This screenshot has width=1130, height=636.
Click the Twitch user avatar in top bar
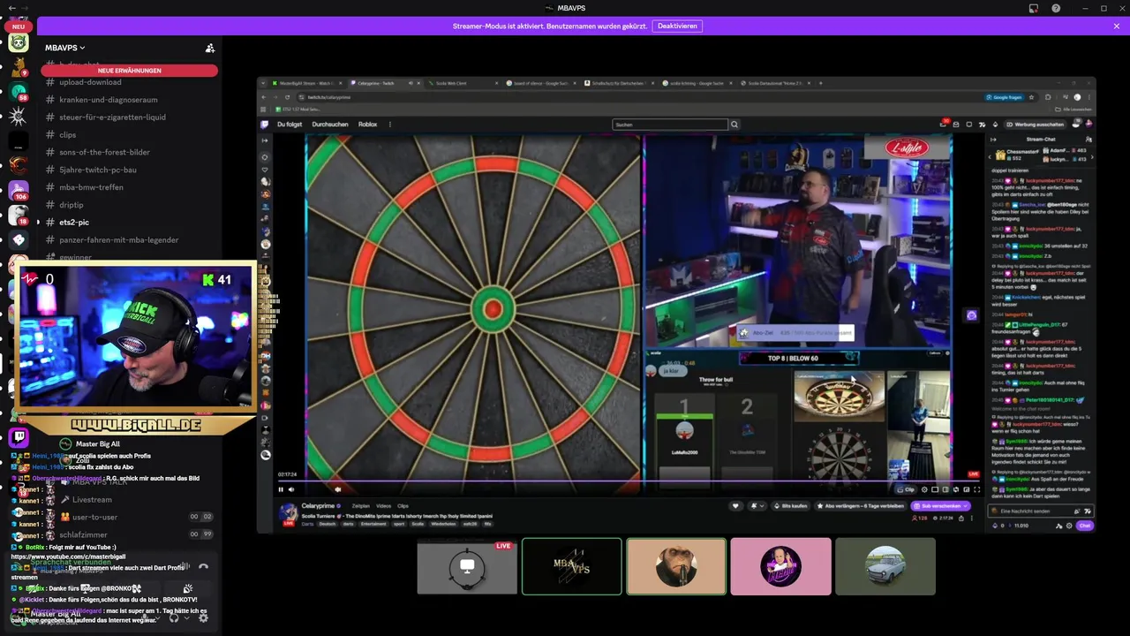point(1089,124)
